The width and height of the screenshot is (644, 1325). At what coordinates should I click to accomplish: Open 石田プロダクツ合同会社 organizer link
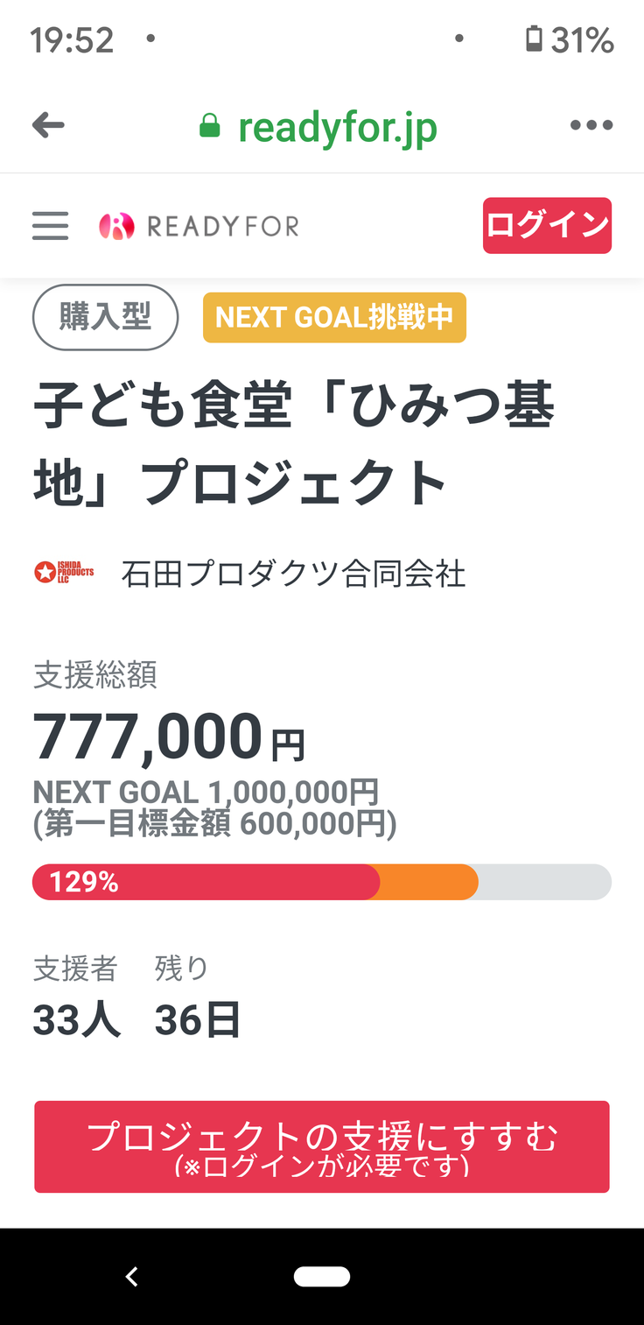tap(293, 574)
